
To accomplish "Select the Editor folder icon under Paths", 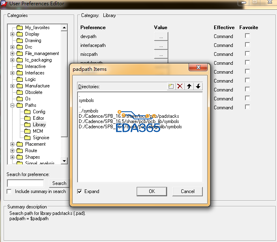I will click(x=28, y=118).
